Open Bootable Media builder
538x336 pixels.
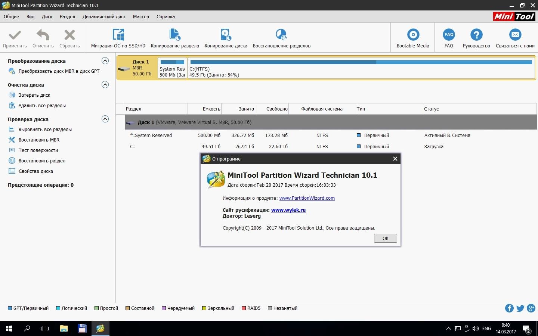click(413, 38)
